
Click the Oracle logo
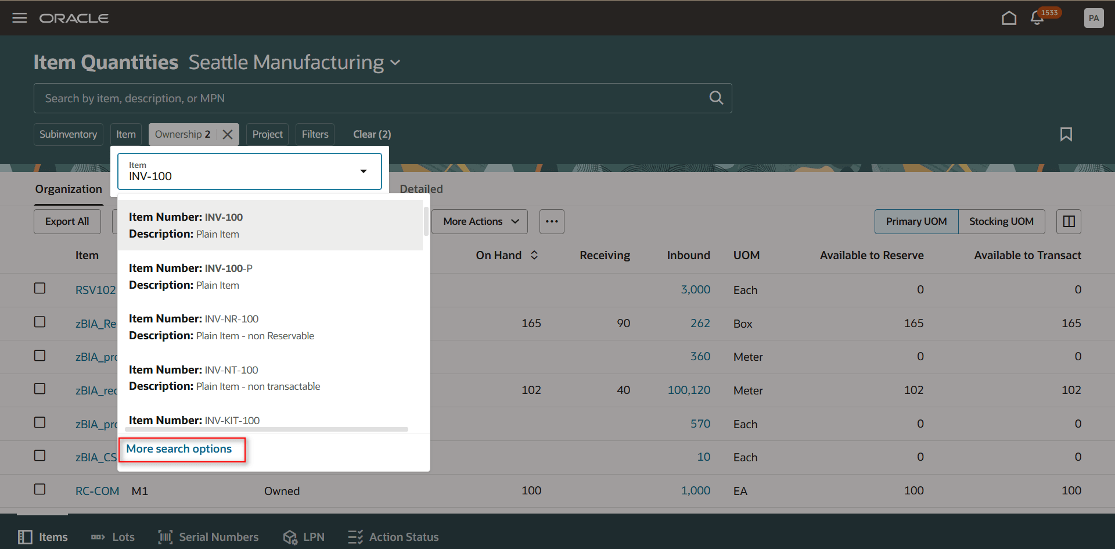(x=74, y=18)
